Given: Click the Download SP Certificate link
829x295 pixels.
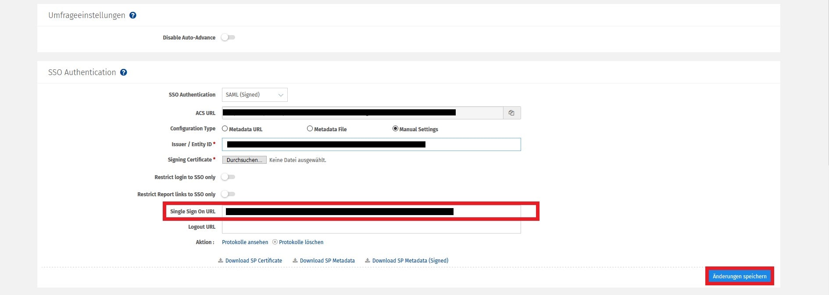Looking at the screenshot, I should click(254, 260).
